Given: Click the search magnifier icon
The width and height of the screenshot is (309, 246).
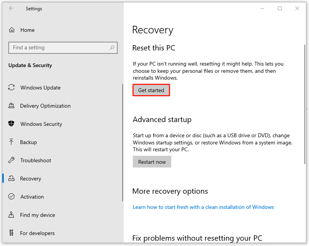Looking at the screenshot, I should [x=112, y=48].
